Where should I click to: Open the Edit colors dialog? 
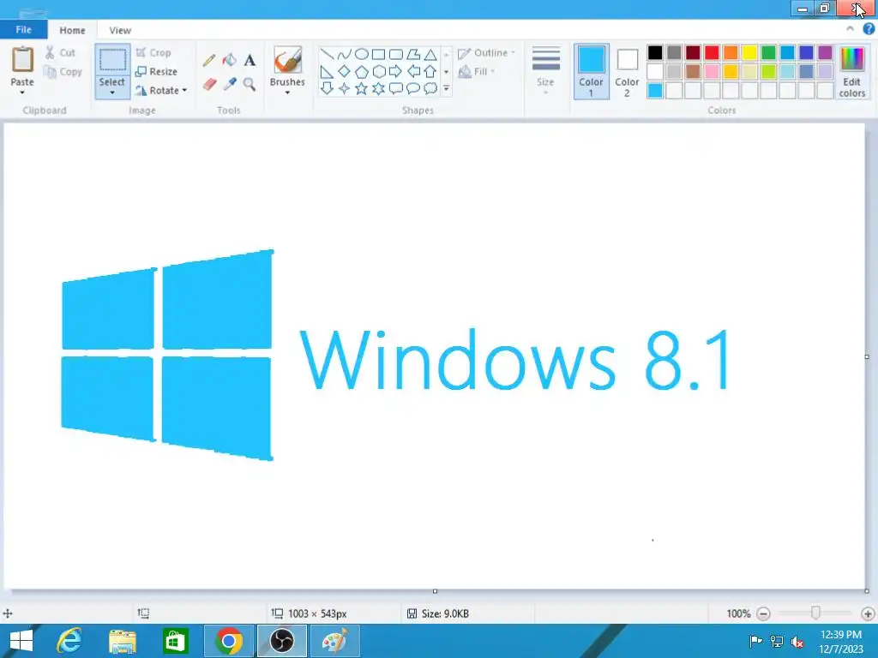click(x=852, y=72)
